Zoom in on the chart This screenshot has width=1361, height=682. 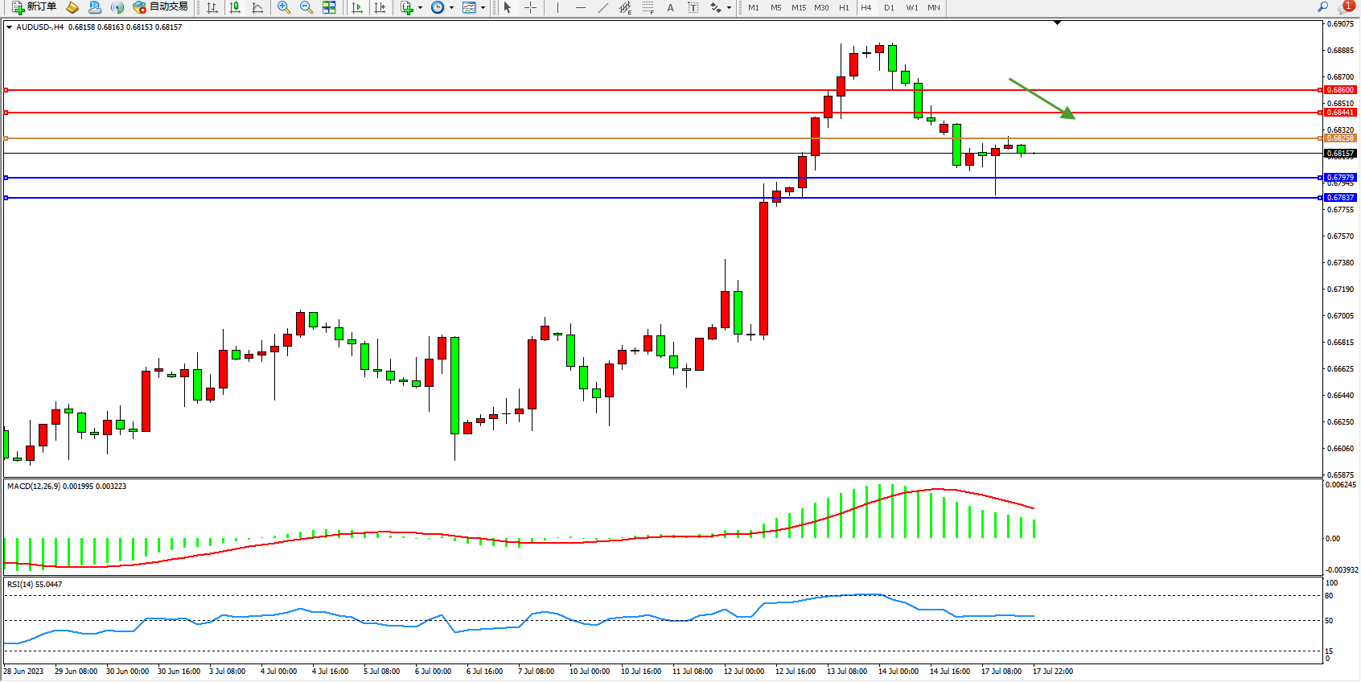pyautogui.click(x=284, y=7)
